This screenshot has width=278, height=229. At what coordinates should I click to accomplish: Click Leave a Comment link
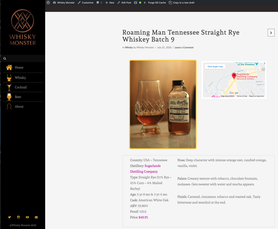pos(184,47)
